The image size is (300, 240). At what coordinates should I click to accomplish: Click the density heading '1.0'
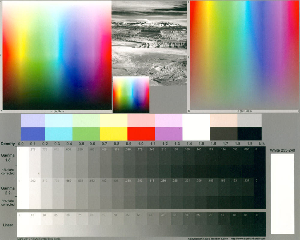[141, 144]
